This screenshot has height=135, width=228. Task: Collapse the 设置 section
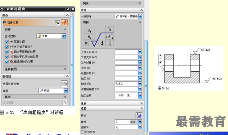(x=141, y=108)
